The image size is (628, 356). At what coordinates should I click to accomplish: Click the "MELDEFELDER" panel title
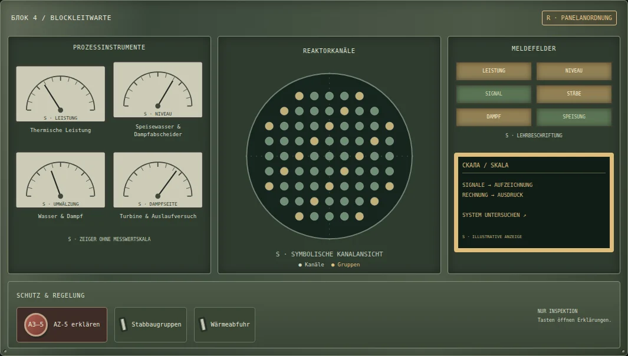534,48
